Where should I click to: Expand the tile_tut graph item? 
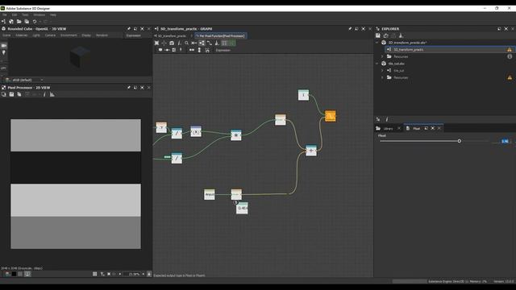[382, 70]
